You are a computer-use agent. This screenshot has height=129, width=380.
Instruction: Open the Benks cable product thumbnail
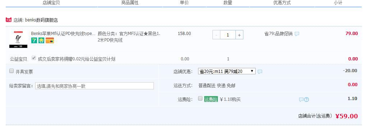[x=18, y=39]
